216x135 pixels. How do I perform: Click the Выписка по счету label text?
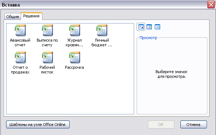tap(47, 43)
